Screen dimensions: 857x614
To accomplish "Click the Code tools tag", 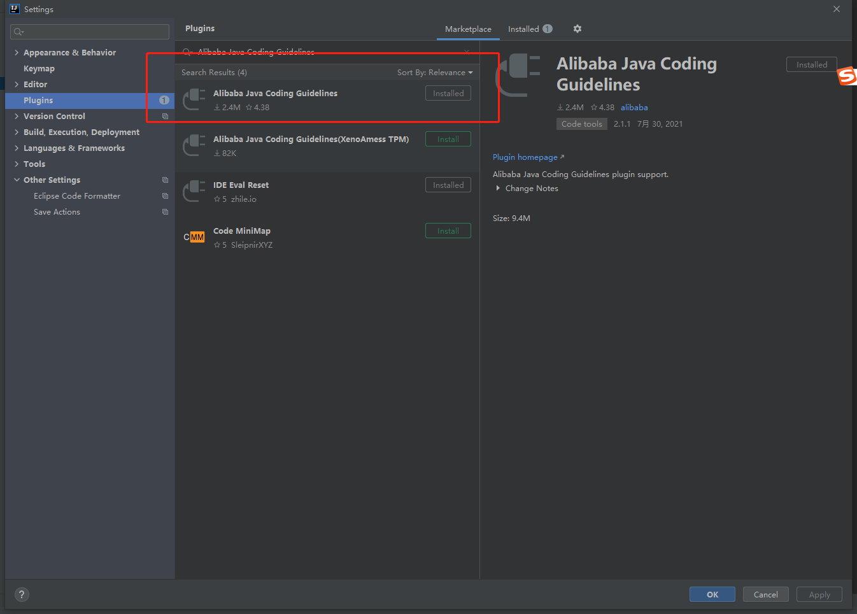I will coord(581,124).
